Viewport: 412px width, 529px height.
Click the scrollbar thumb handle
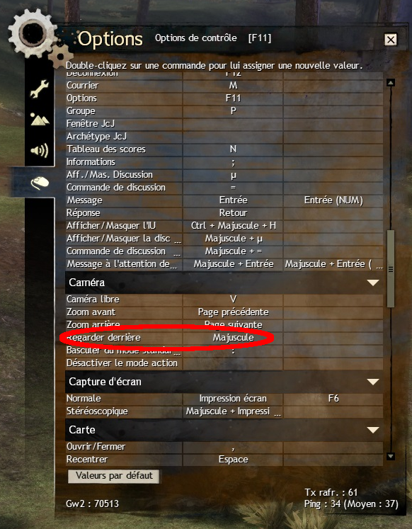click(391, 269)
